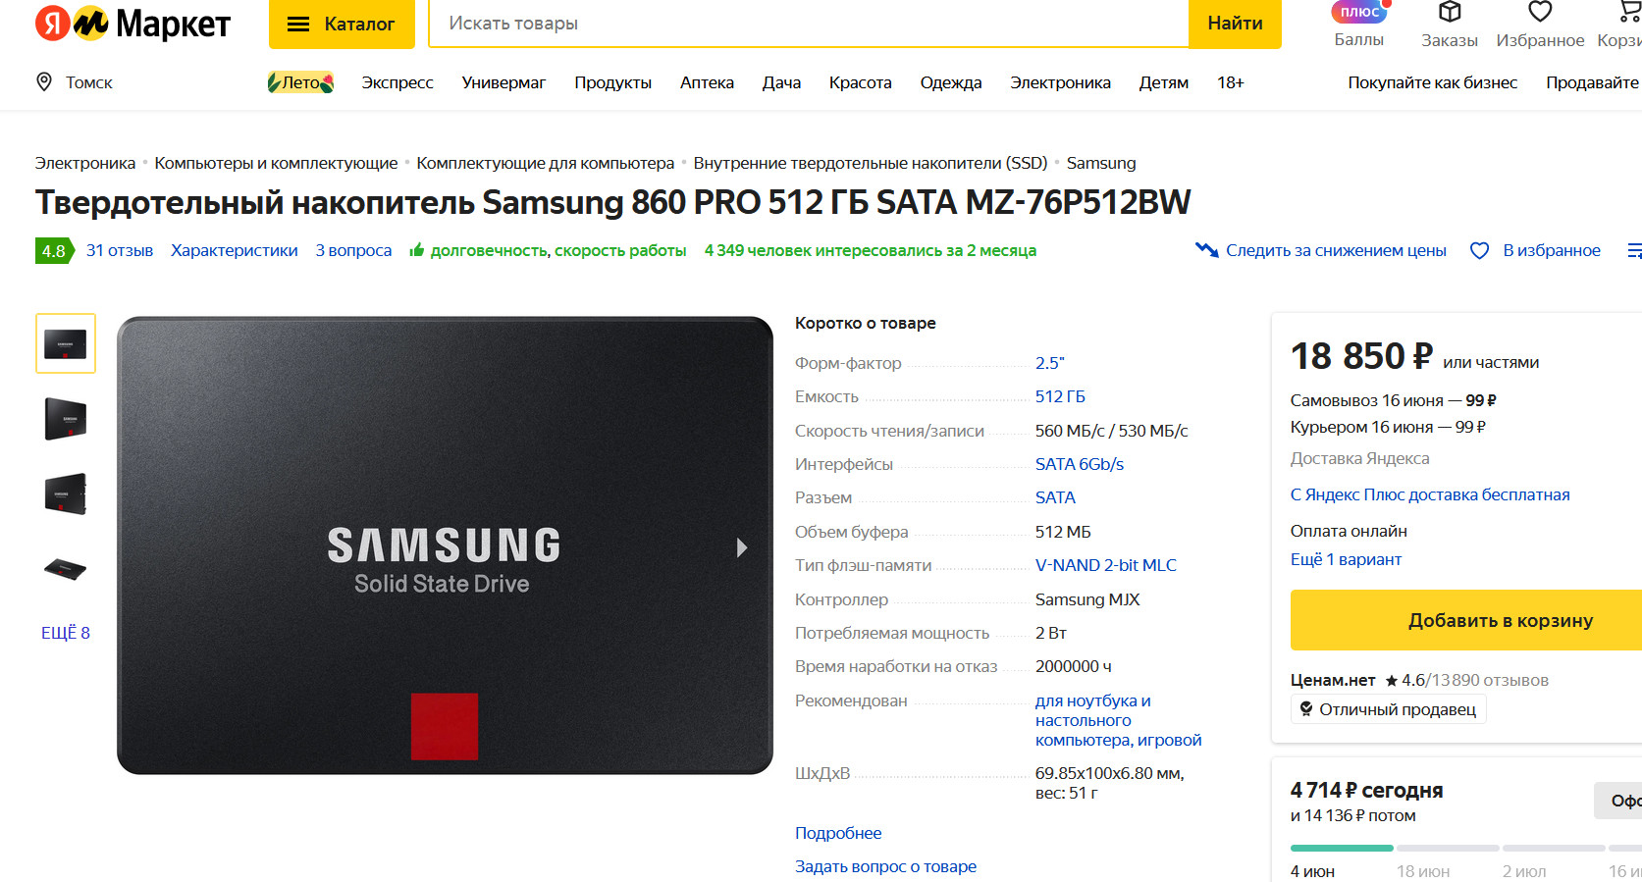Open the Избранное heart icon
Image resolution: width=1642 pixels, height=882 pixels.
(1539, 13)
